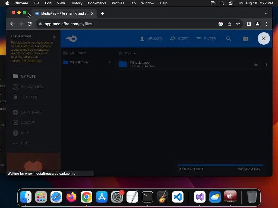Open Trash (0) in the sidebar
Image resolution: width=278 pixels, height=208 pixels.
point(29,97)
